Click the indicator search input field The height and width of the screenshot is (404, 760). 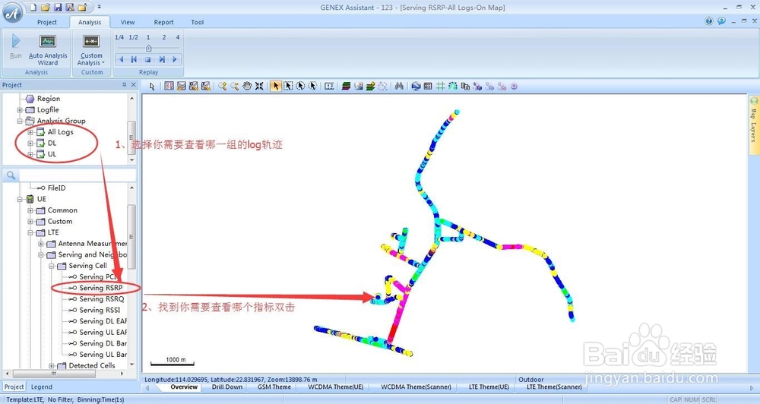(78, 175)
